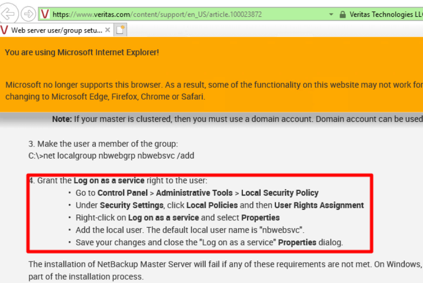Click the 'Note:' master clustered text
Image resolution: width=423 pixels, height=283 pixels.
(x=237, y=119)
